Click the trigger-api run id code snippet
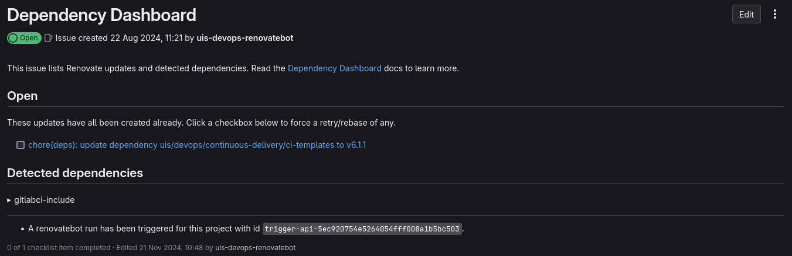 coord(362,229)
